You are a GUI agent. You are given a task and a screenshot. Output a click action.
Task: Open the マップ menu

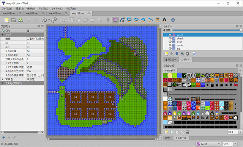point(43,9)
